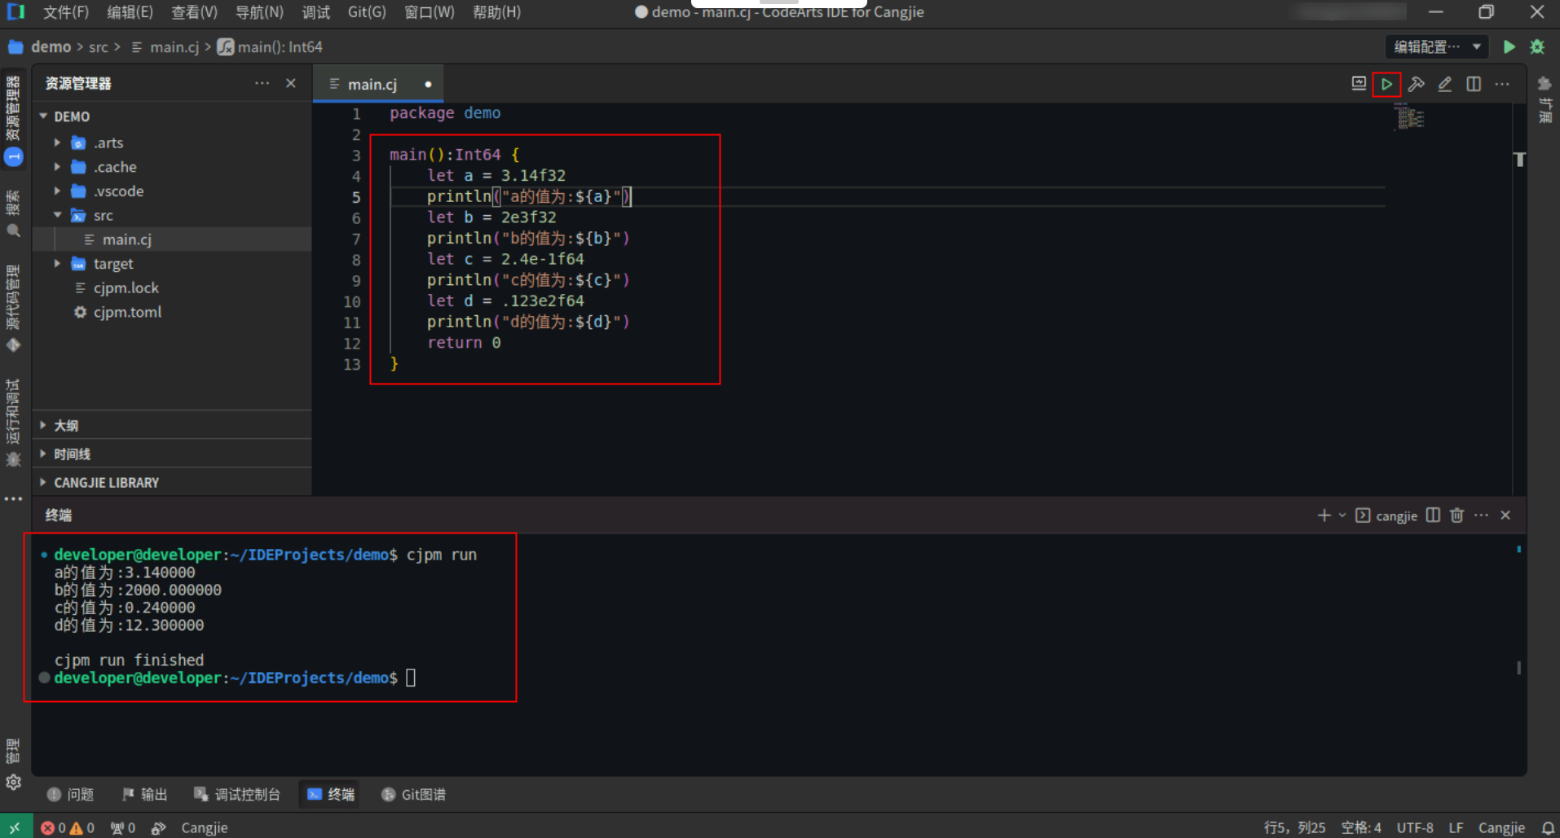Click the split editor icon
Viewport: 1560px width, 838px height.
pos(1474,85)
